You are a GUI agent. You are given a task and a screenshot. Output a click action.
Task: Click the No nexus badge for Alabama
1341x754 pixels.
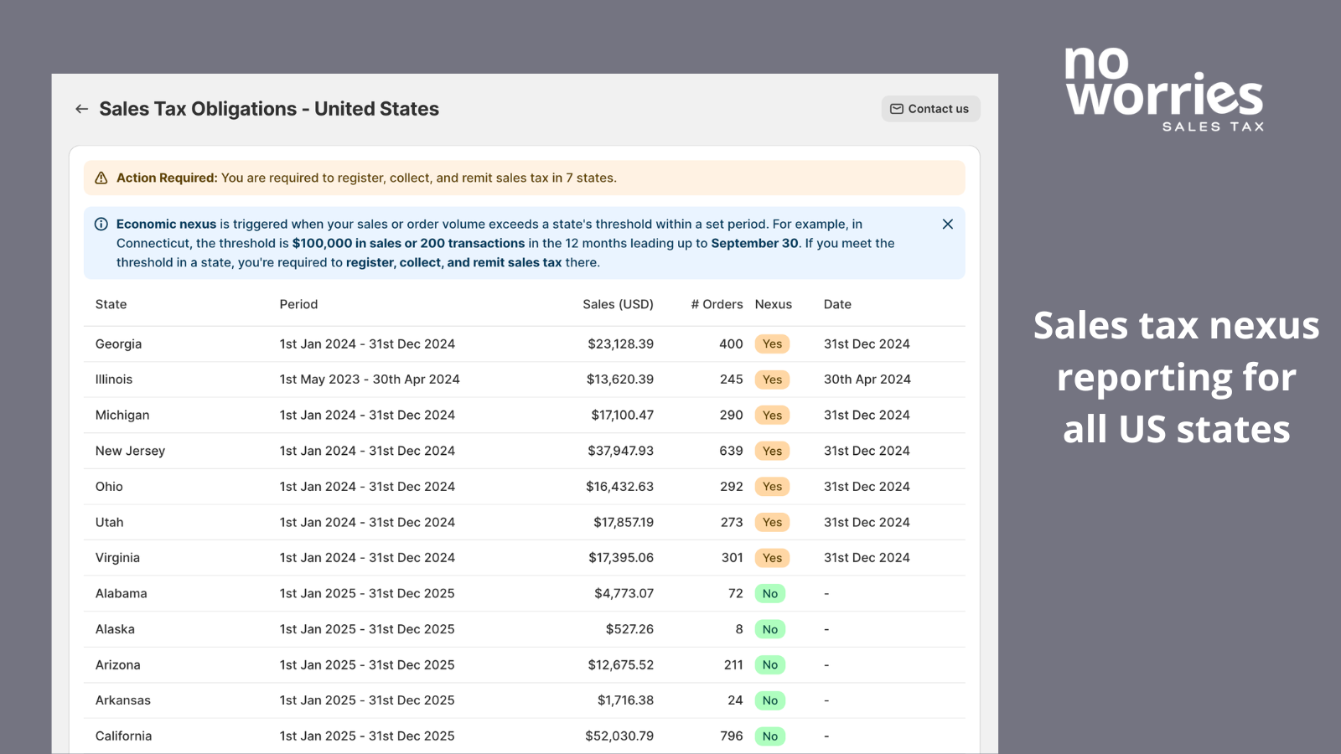(770, 593)
